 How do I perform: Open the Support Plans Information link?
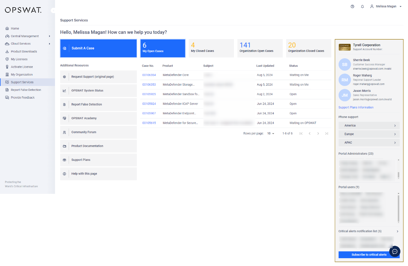(x=356, y=107)
